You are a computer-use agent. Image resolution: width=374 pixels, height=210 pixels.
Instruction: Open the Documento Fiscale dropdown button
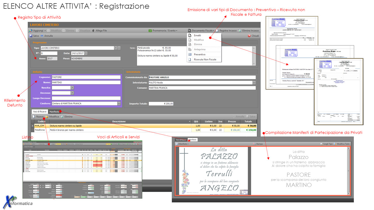tap(202, 31)
